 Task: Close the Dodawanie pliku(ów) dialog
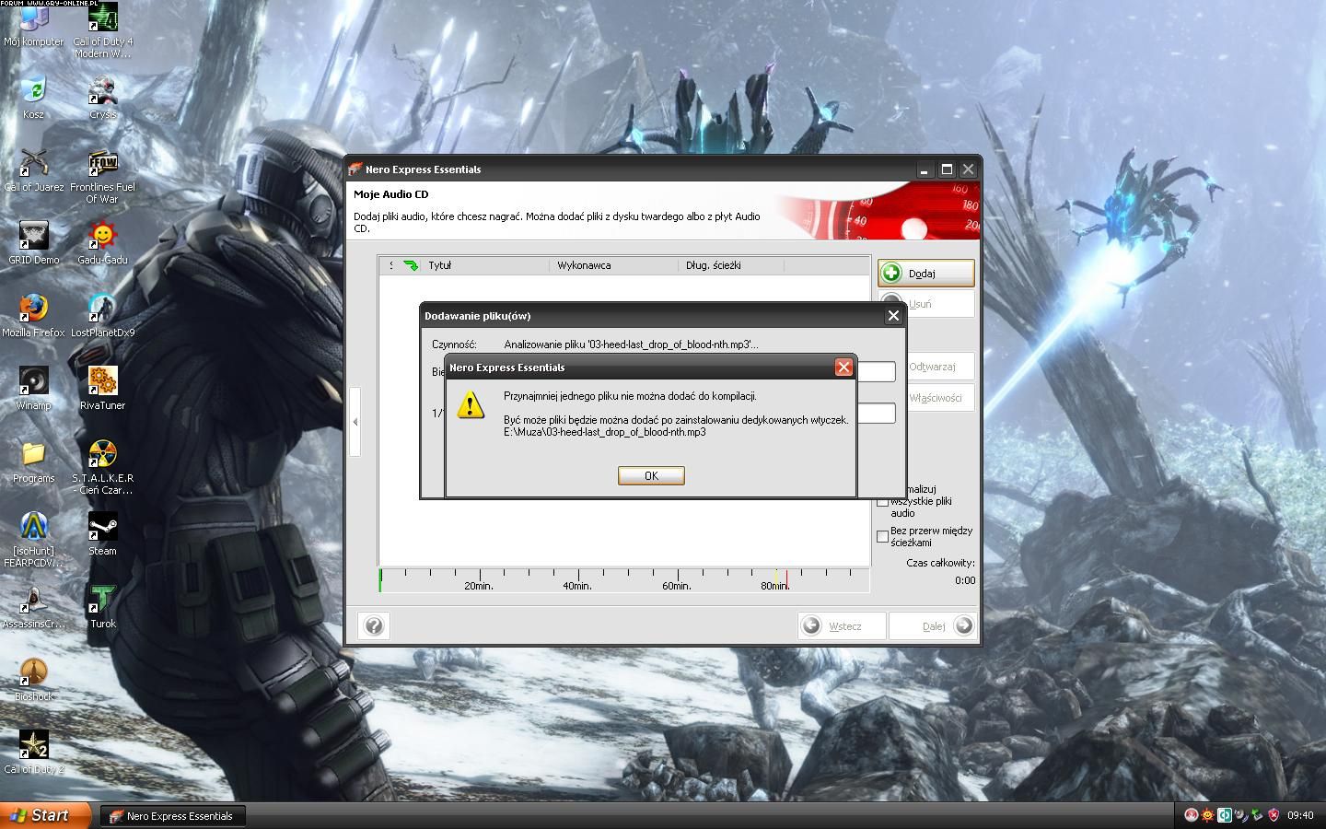pyautogui.click(x=892, y=316)
